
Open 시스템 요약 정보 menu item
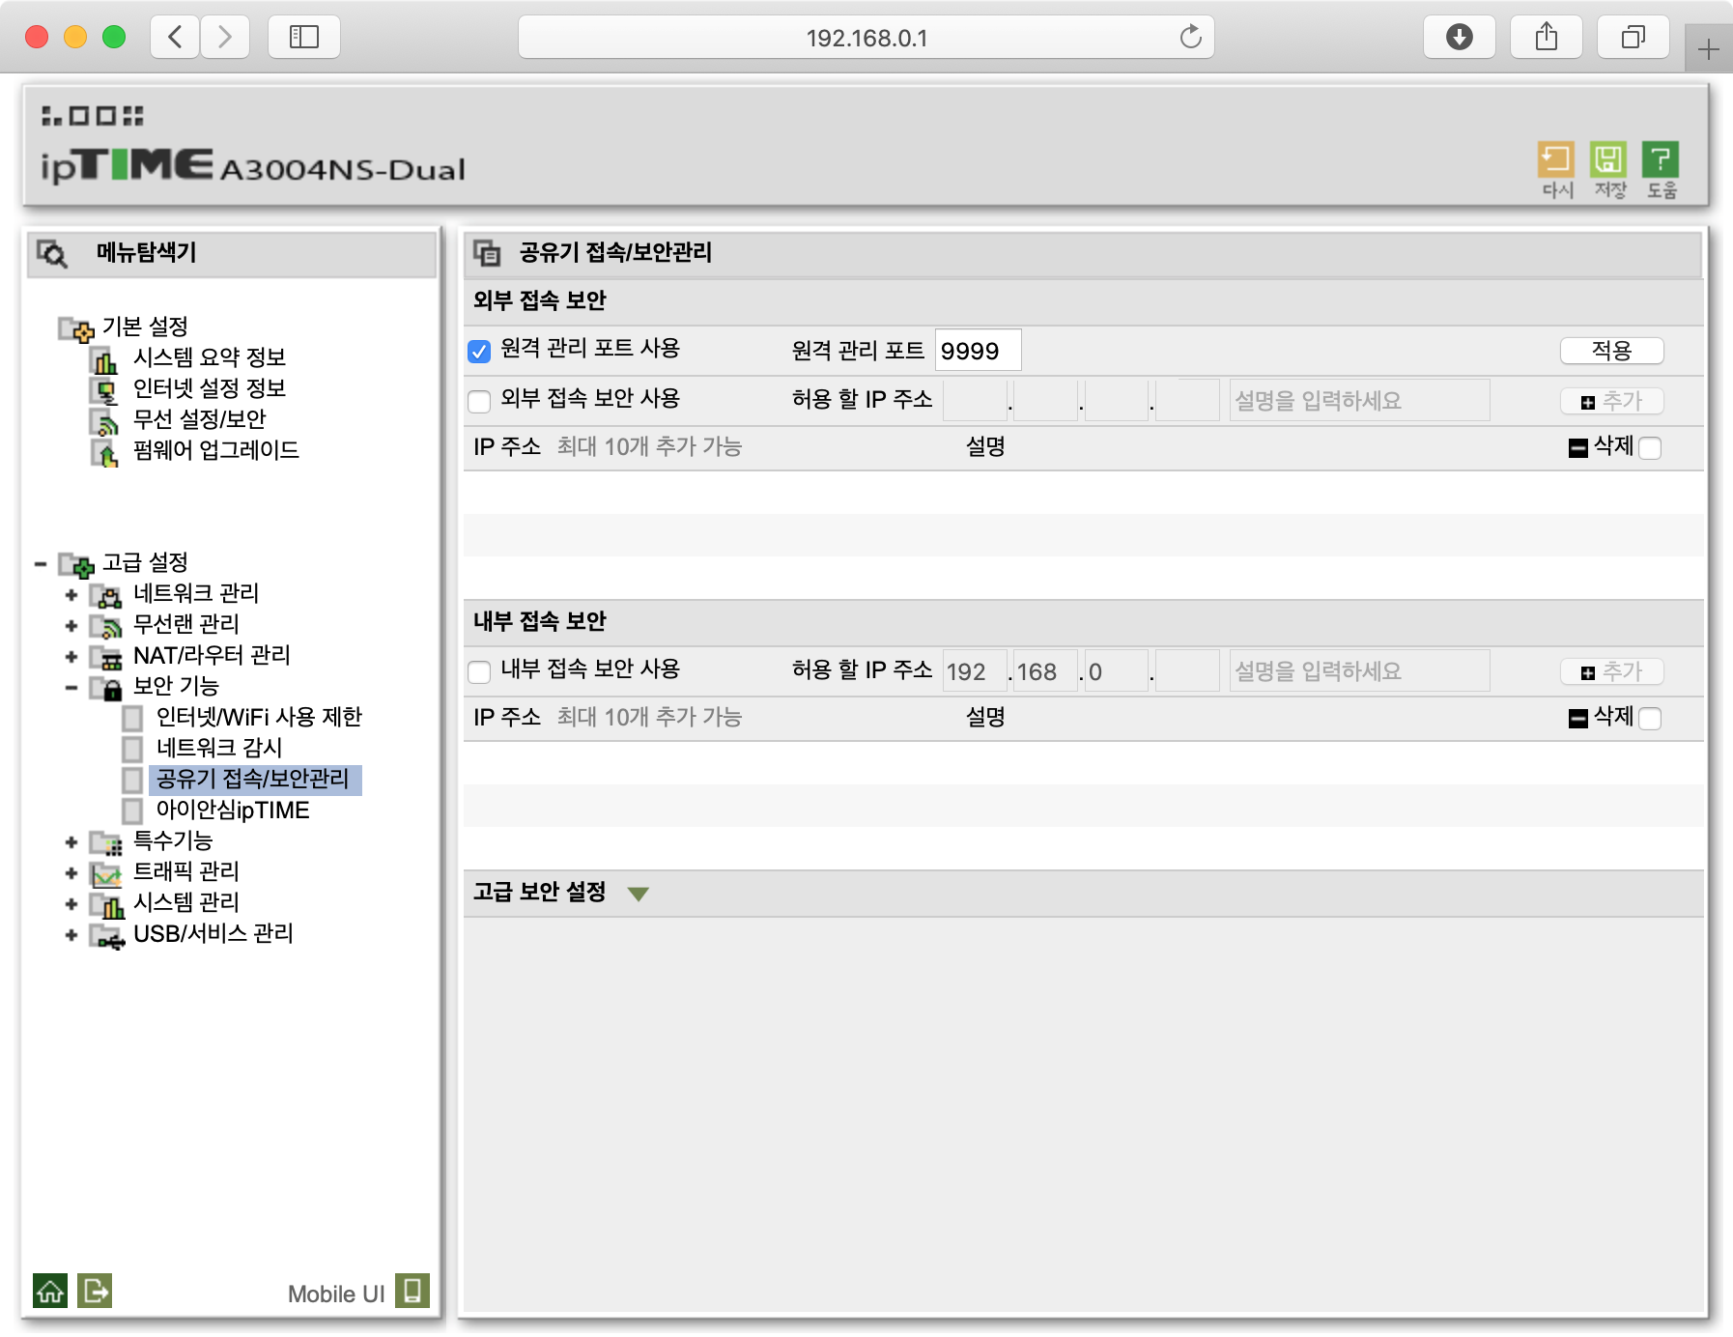pyautogui.click(x=210, y=357)
